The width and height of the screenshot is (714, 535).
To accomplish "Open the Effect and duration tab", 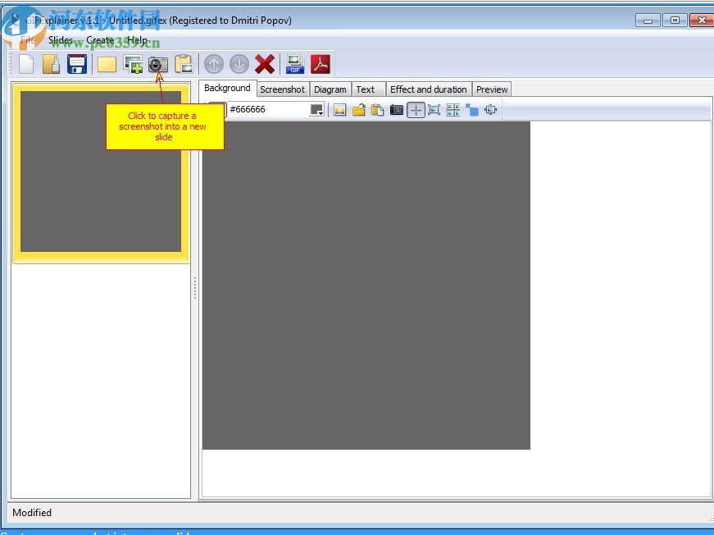I will (429, 89).
